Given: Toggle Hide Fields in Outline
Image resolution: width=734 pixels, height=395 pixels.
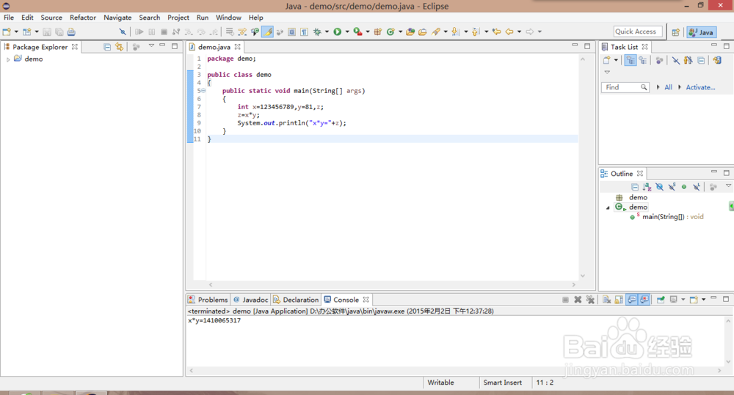Looking at the screenshot, I should click(x=660, y=187).
